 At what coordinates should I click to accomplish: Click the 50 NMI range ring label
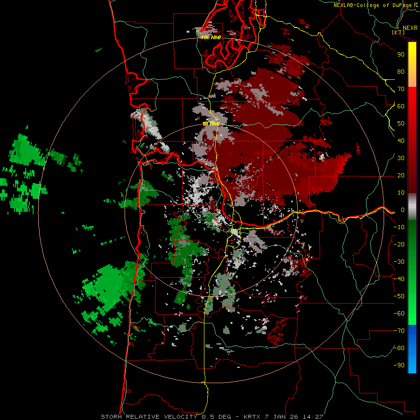pyautogui.click(x=211, y=124)
